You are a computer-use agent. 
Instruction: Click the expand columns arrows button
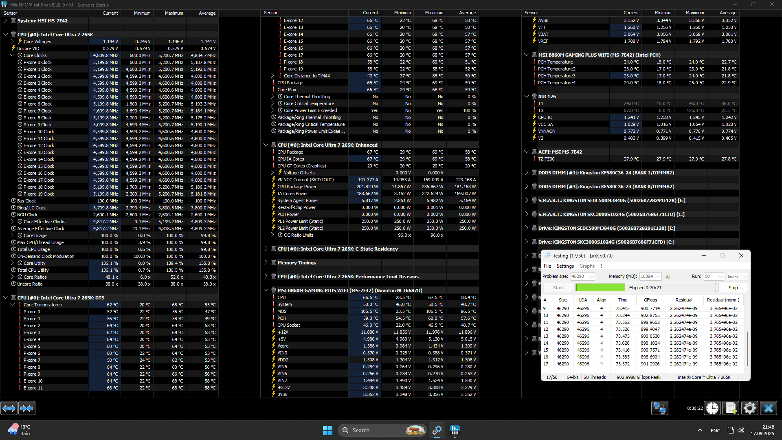point(9,408)
